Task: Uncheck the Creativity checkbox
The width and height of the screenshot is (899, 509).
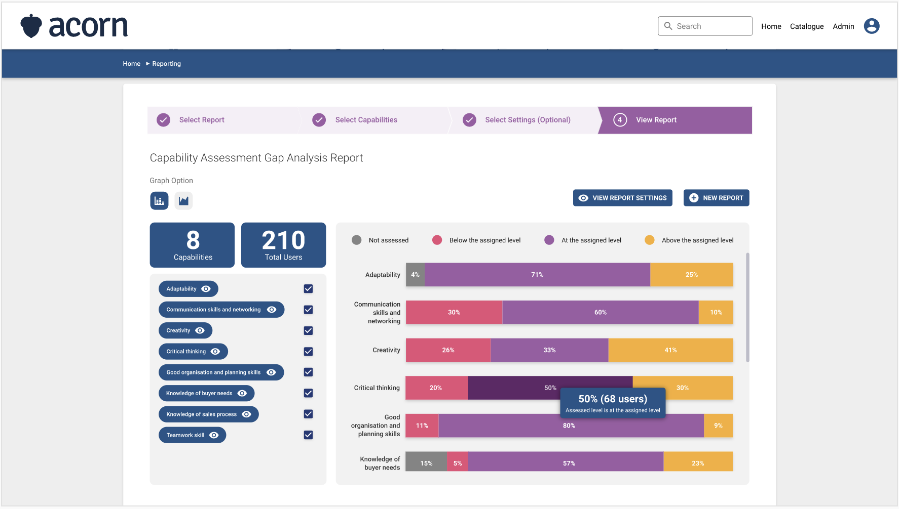Action: 308,330
